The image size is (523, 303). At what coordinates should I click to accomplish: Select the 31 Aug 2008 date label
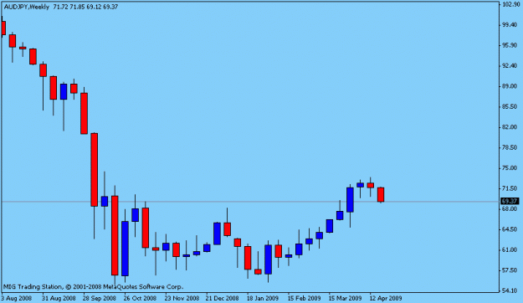point(59,298)
